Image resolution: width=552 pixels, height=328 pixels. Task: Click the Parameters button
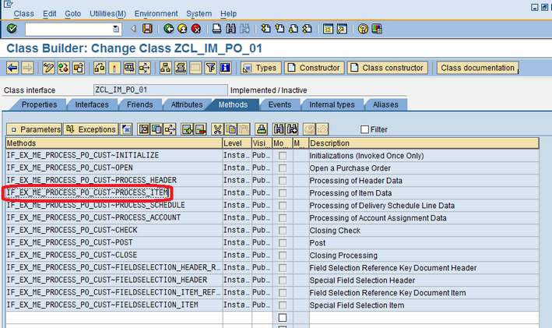pyautogui.click(x=34, y=129)
